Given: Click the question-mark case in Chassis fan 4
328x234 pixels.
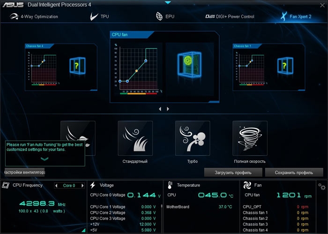Looking at the screenshot, I should 77,66.
